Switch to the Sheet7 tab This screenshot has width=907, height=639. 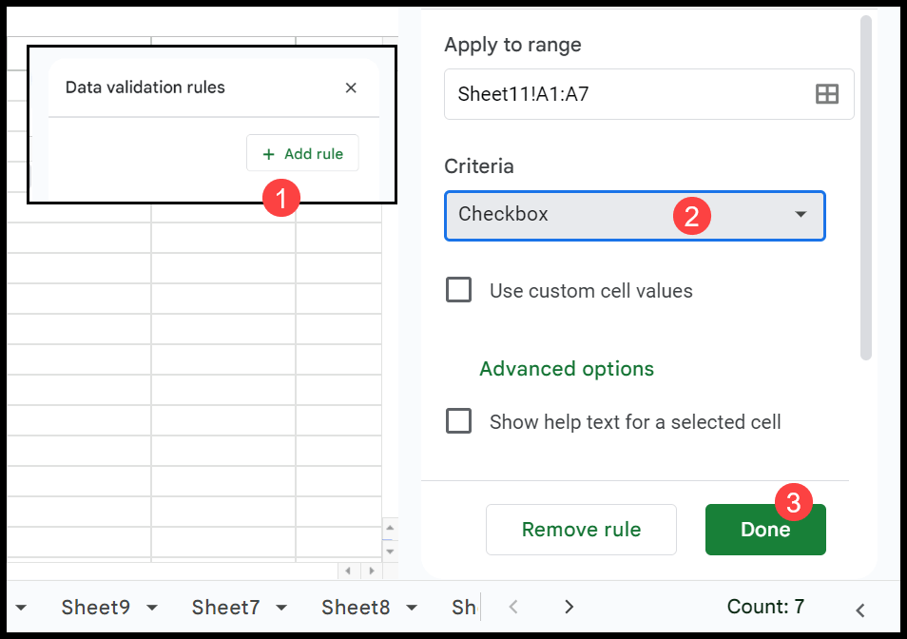(225, 608)
